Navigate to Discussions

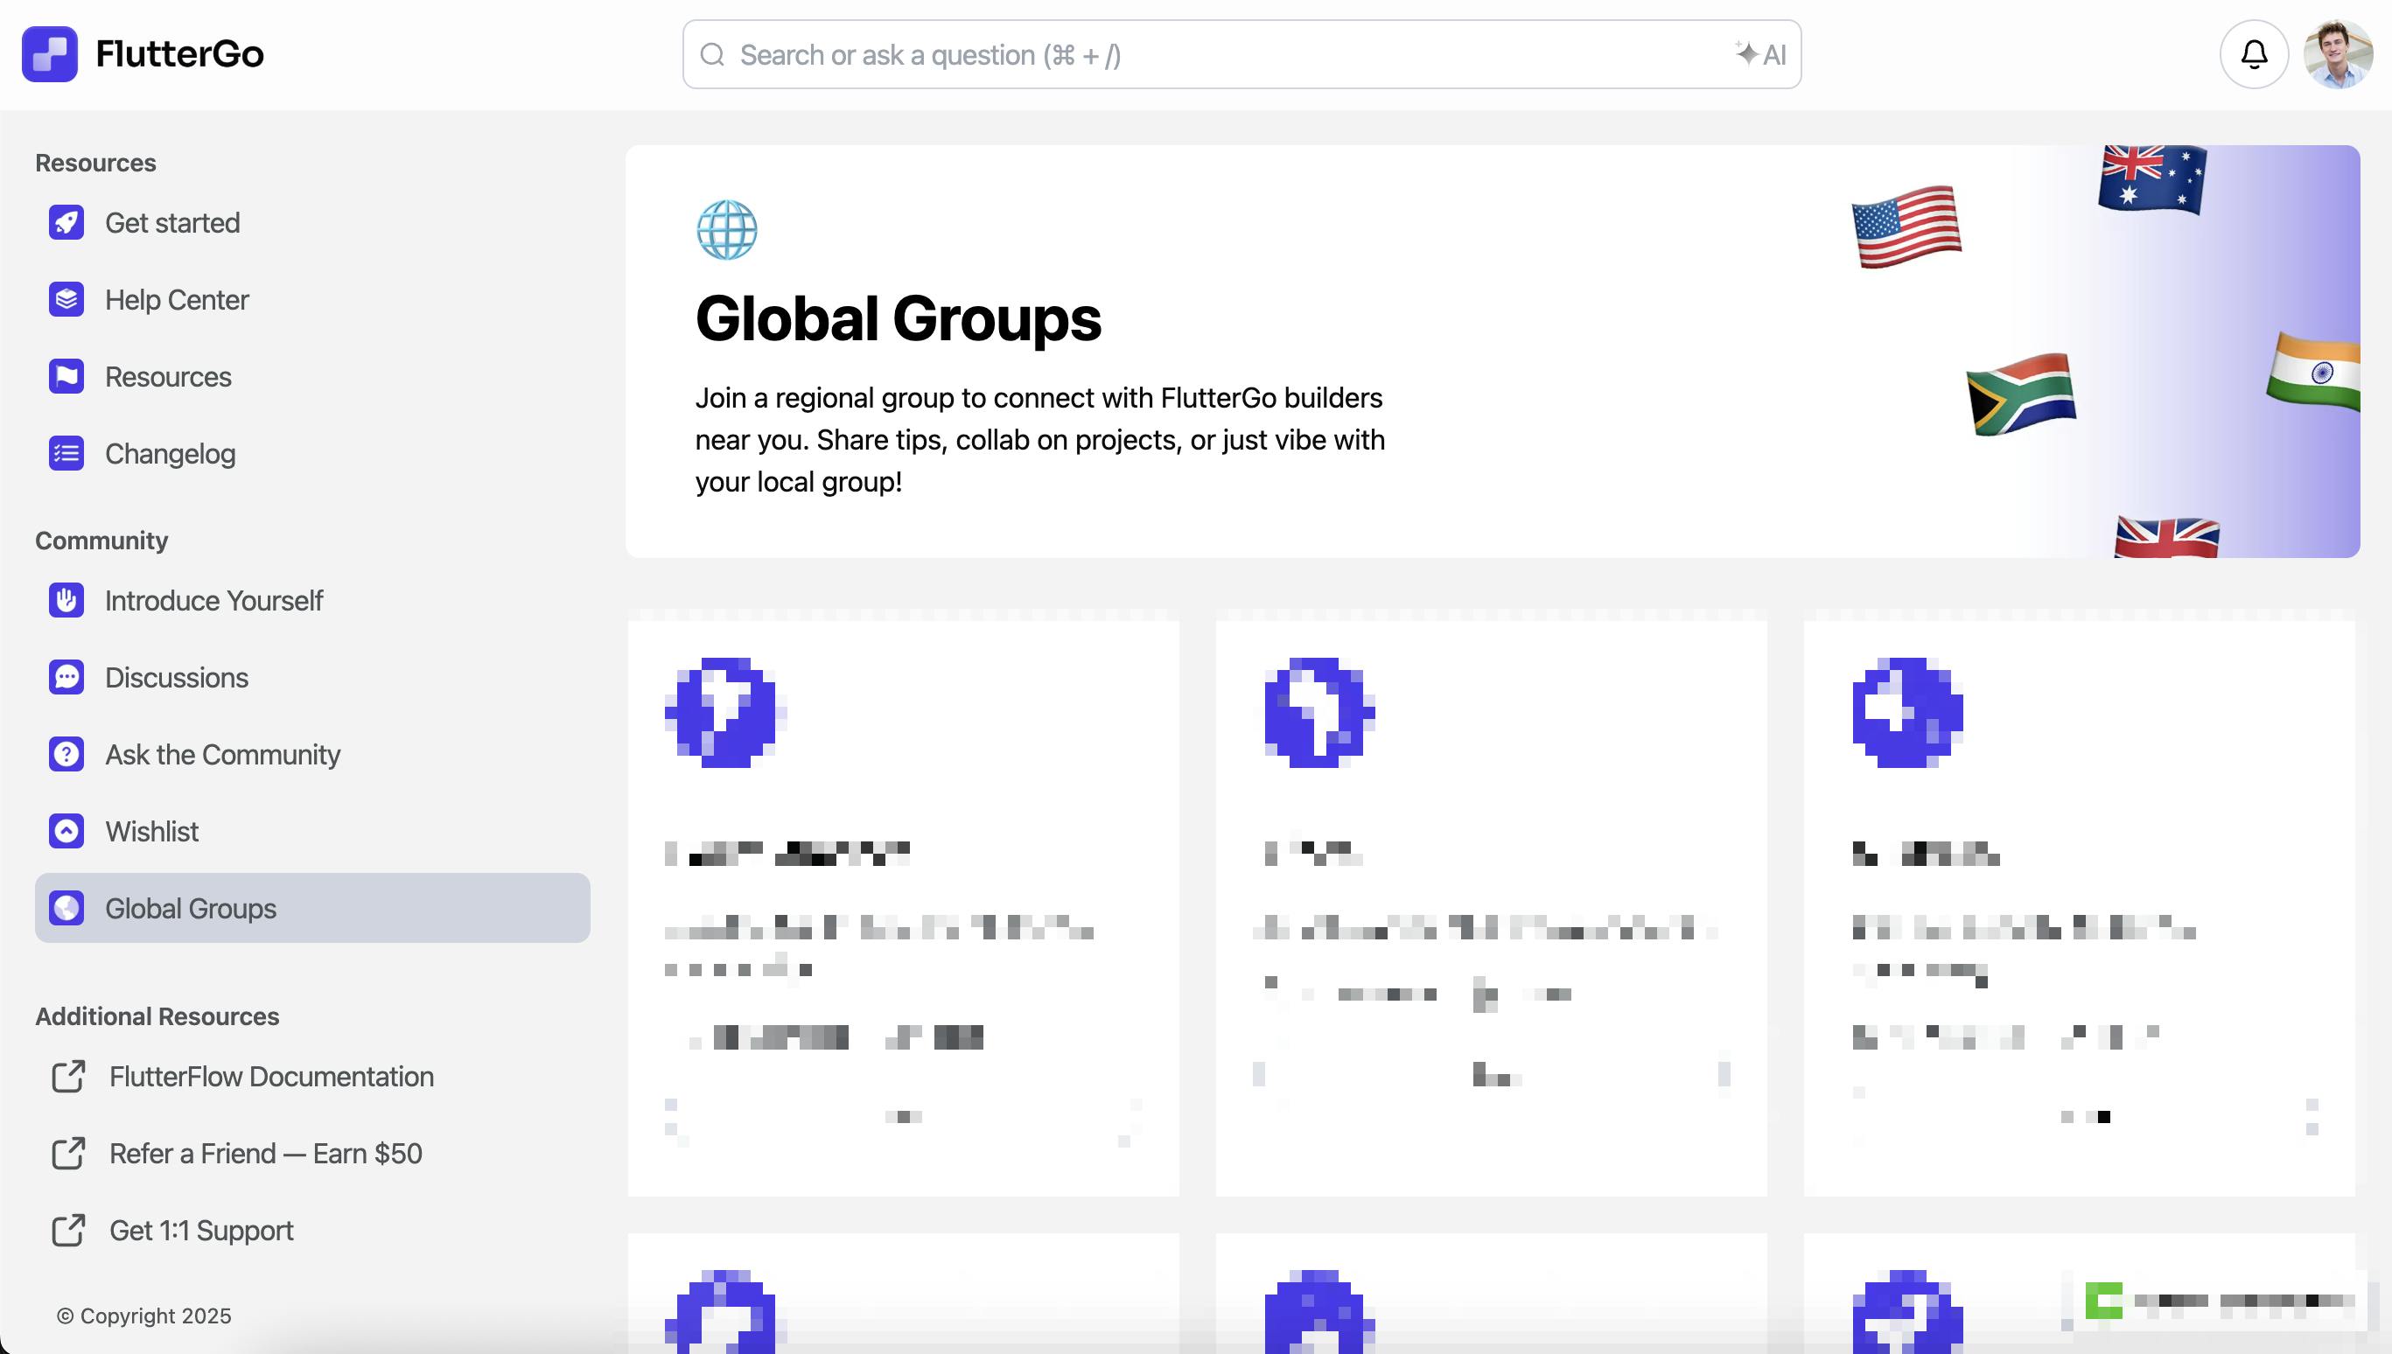coord(176,678)
